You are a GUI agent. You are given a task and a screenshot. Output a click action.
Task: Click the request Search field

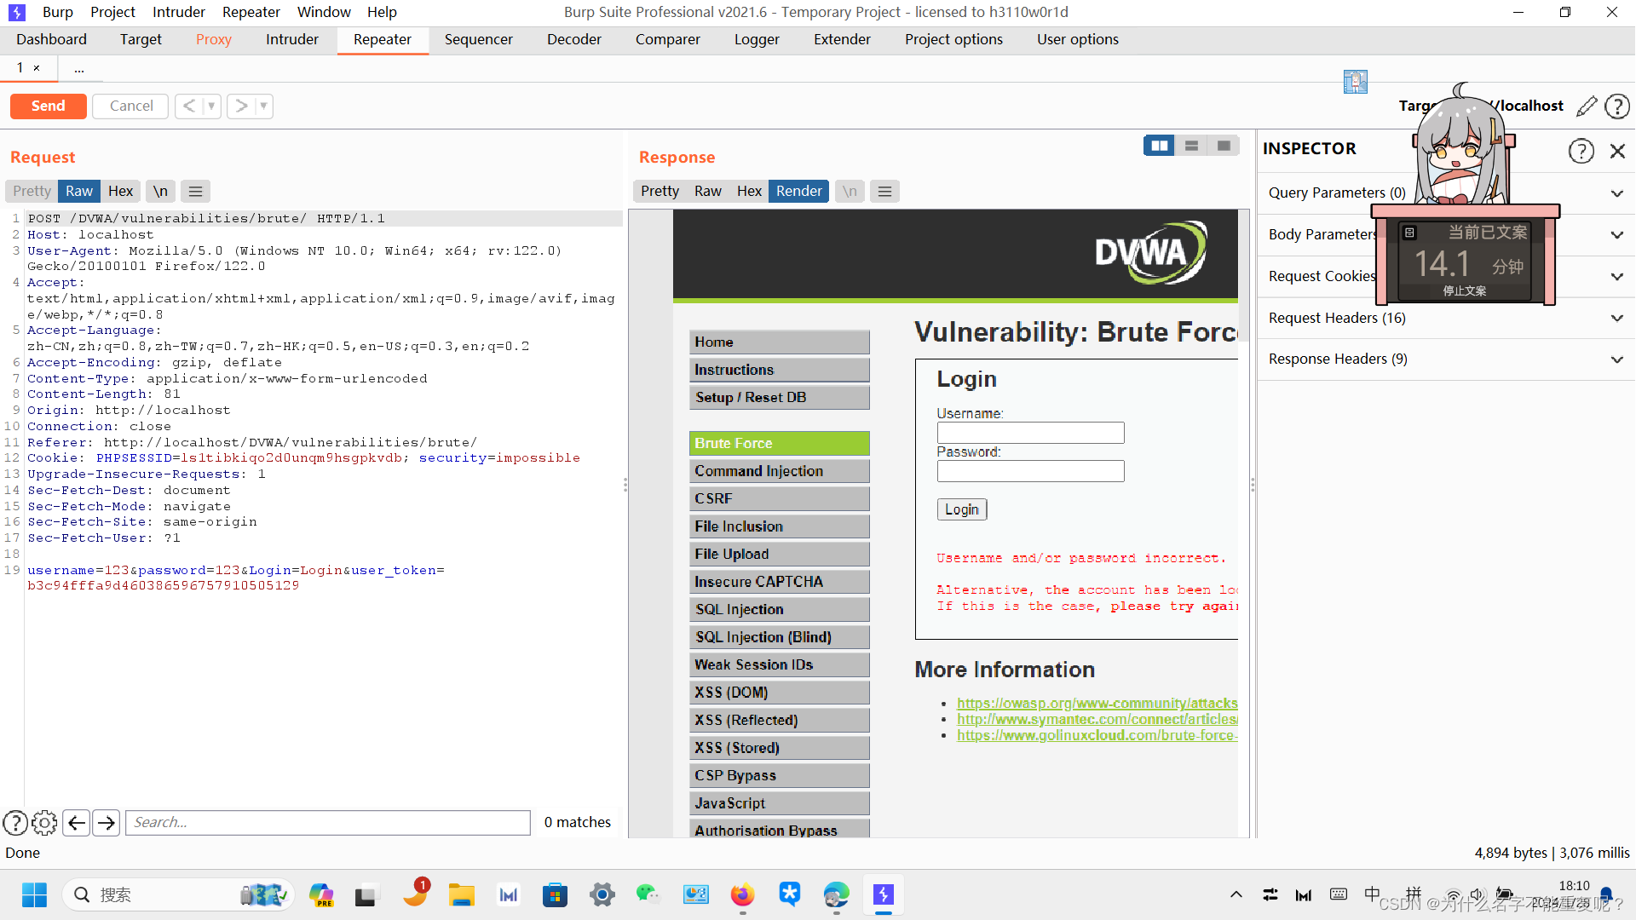click(328, 822)
